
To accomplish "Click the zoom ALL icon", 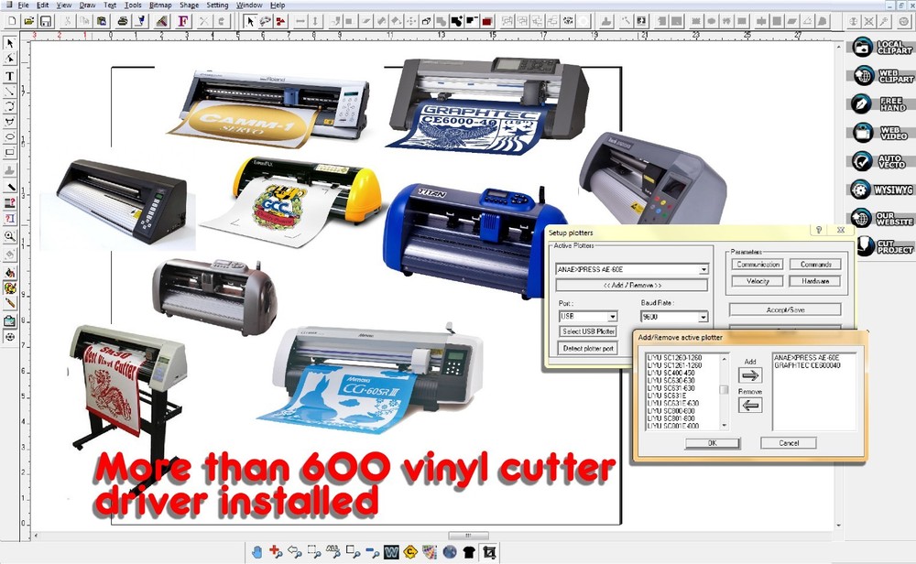I will coord(333,552).
